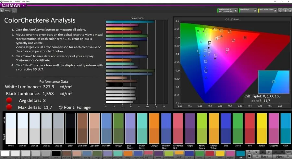Select the Purple patch in bottom strip
Image resolution: width=292 pixels, height=159 pixels.
(159, 154)
